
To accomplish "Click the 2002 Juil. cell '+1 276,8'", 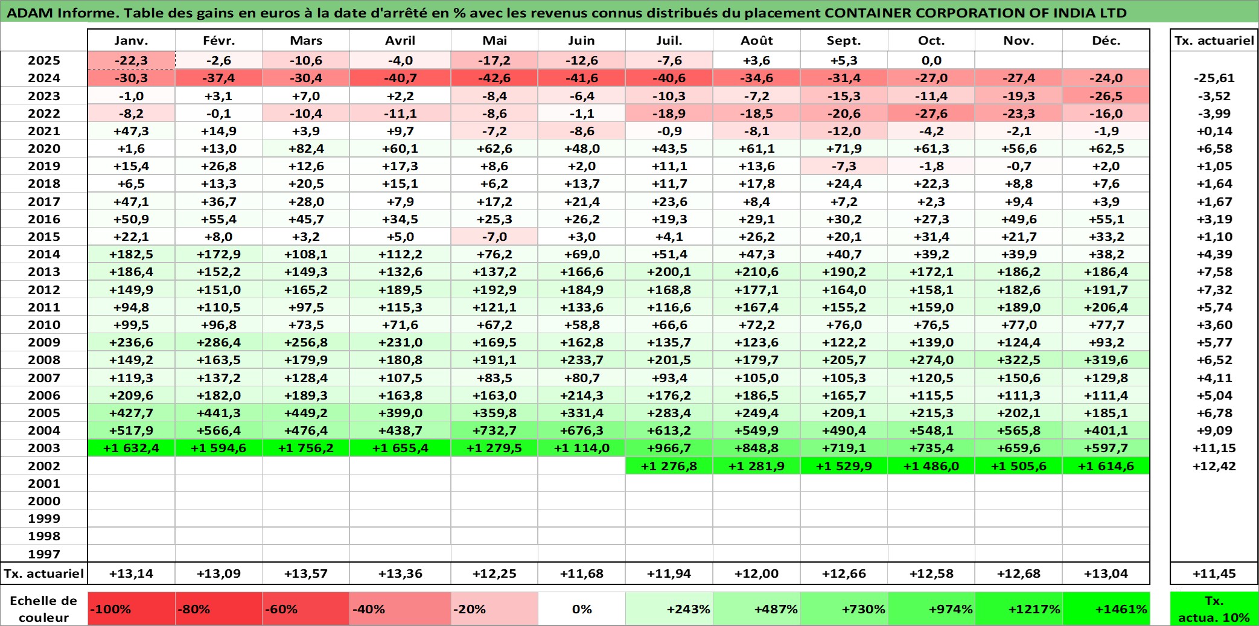I will click(669, 466).
